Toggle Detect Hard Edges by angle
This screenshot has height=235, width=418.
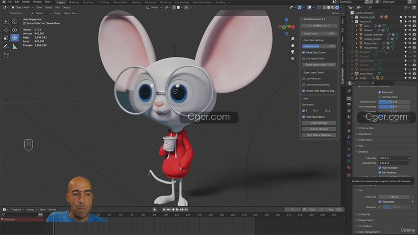(304, 91)
